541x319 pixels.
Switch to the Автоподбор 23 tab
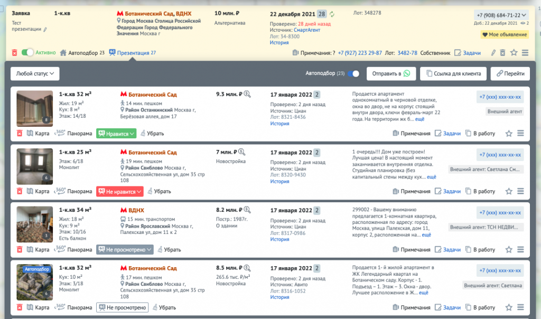point(82,53)
